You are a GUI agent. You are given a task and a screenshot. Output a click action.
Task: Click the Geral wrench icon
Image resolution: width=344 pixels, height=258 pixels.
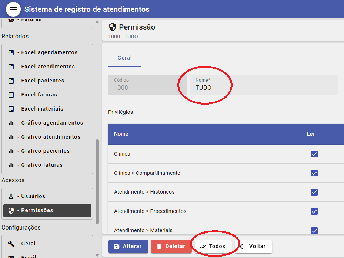(x=11, y=244)
